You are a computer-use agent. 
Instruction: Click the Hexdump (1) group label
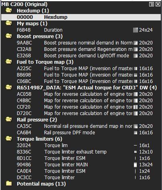[x=33, y=10]
